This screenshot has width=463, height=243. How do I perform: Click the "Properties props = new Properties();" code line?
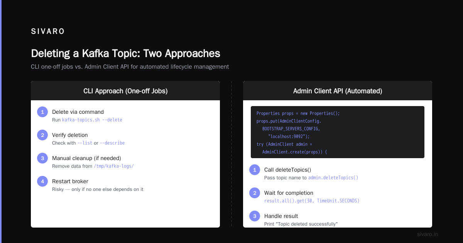pyautogui.click(x=298, y=113)
